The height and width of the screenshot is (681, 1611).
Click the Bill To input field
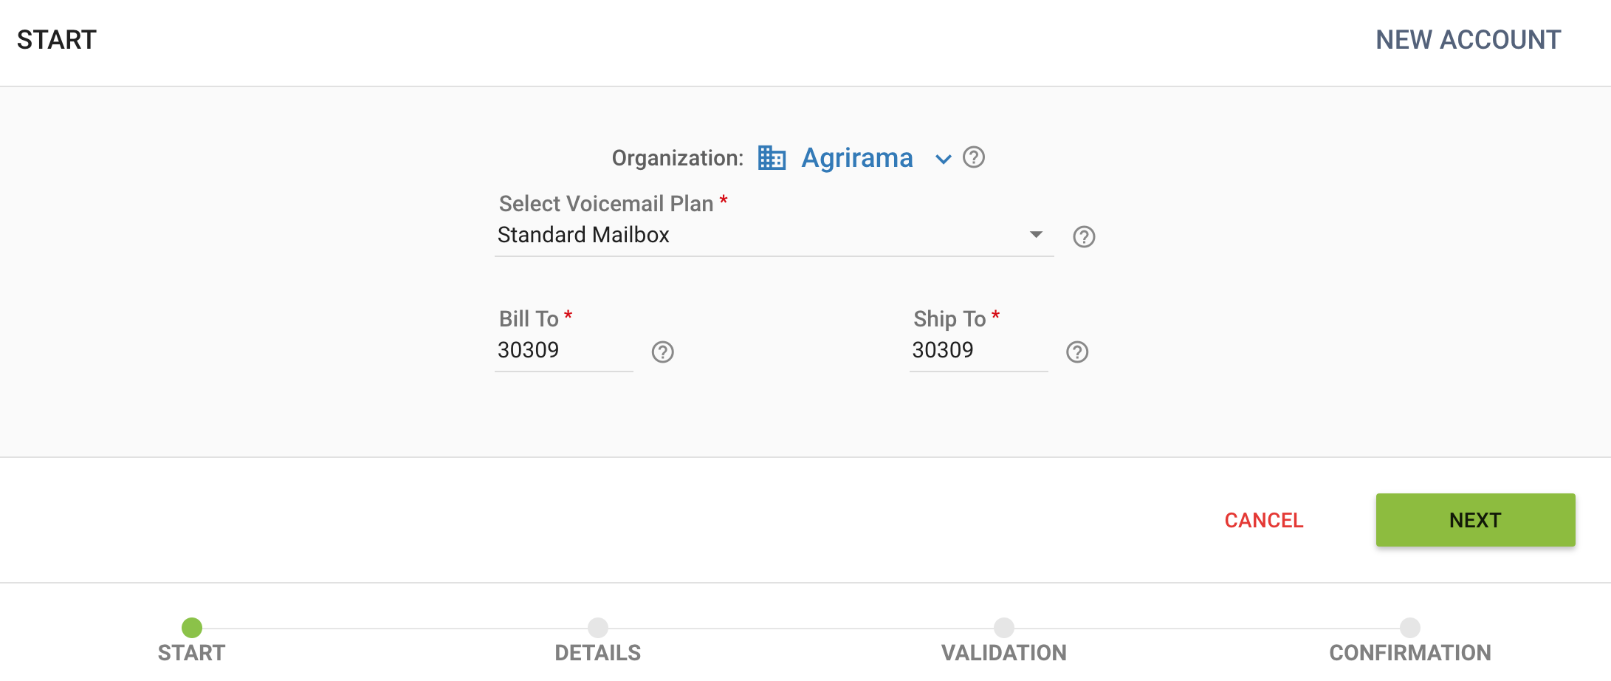pos(564,351)
